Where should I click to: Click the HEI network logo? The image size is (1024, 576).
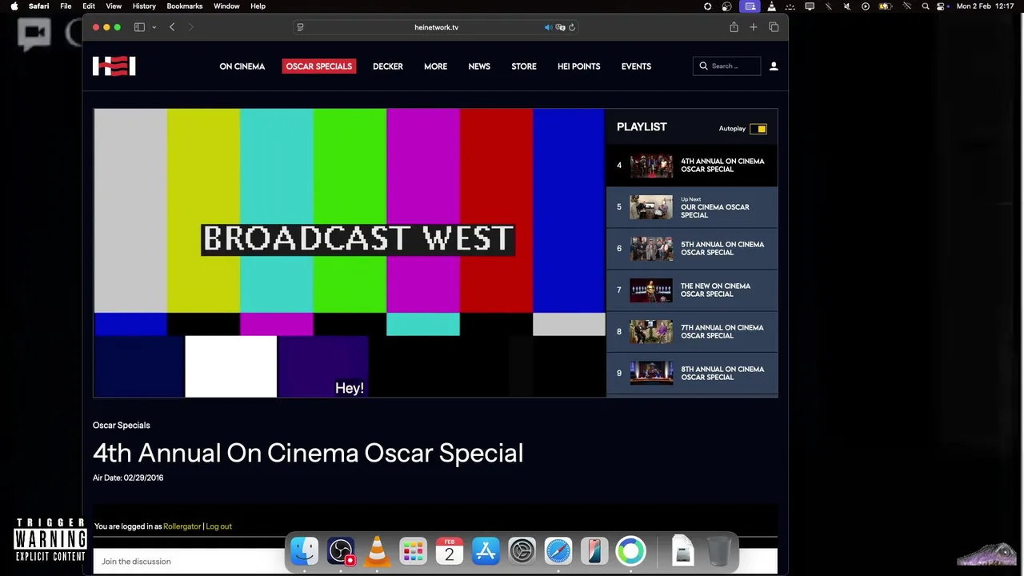[114, 66]
